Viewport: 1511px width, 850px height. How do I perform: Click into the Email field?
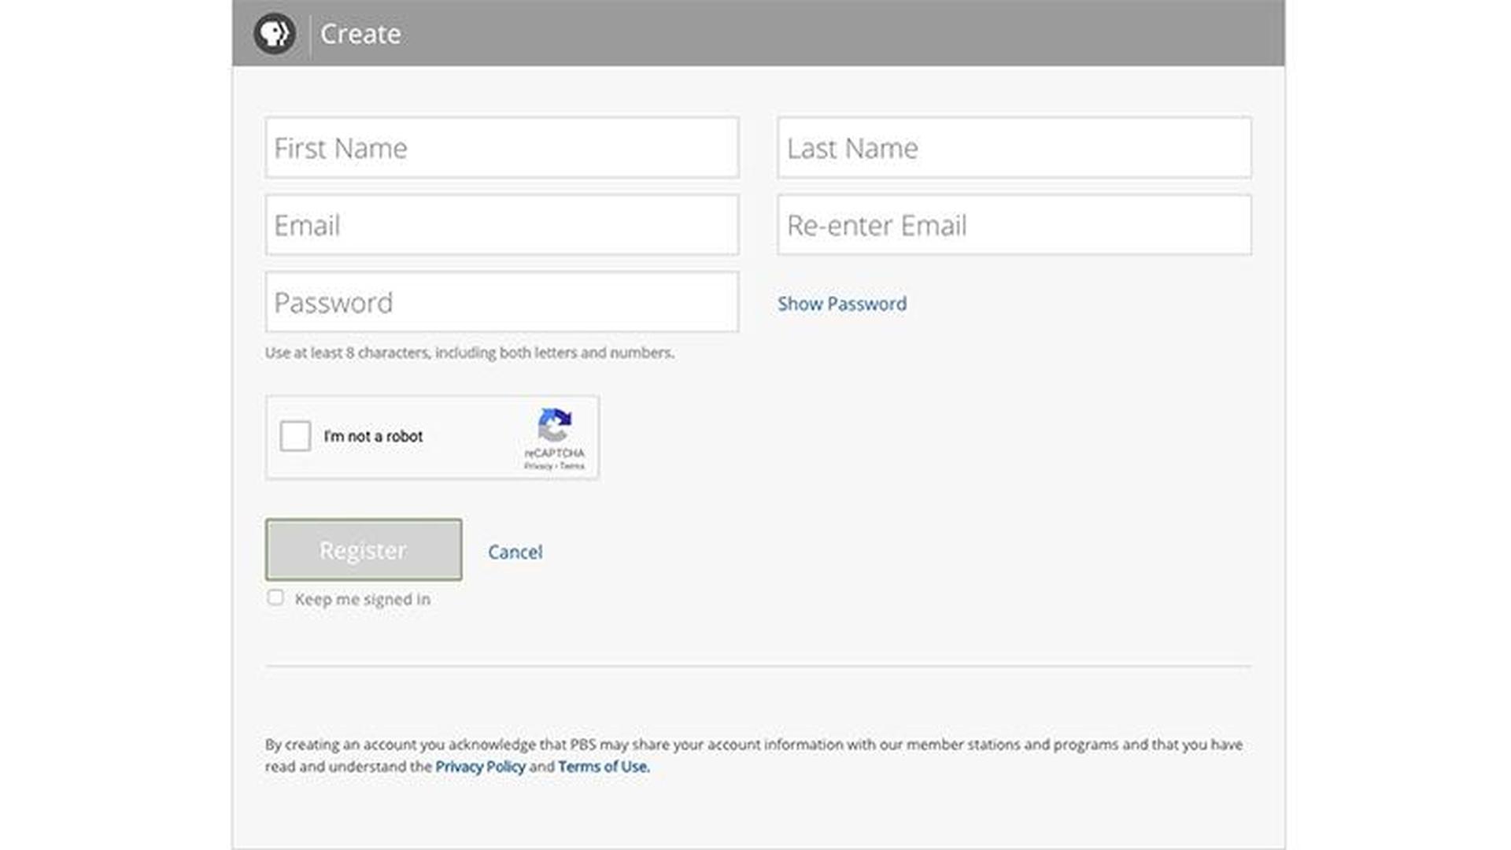[x=501, y=225]
